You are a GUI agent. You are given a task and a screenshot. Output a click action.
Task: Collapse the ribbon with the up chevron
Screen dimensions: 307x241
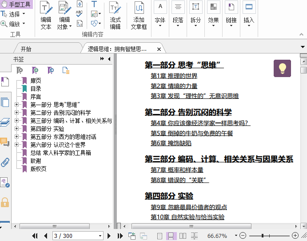(x=301, y=34)
